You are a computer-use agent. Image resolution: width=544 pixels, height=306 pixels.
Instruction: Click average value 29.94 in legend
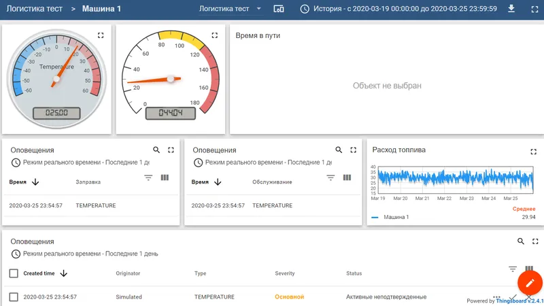tap(529, 217)
